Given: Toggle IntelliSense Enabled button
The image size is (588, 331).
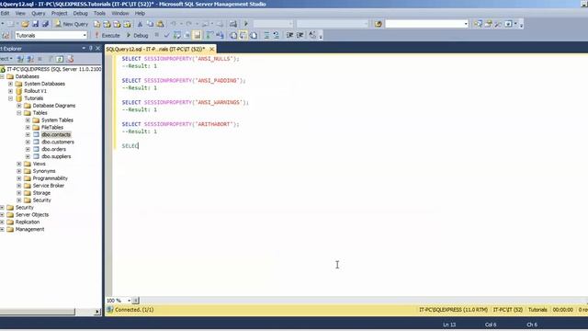Looking at the screenshot, I should [198, 35].
